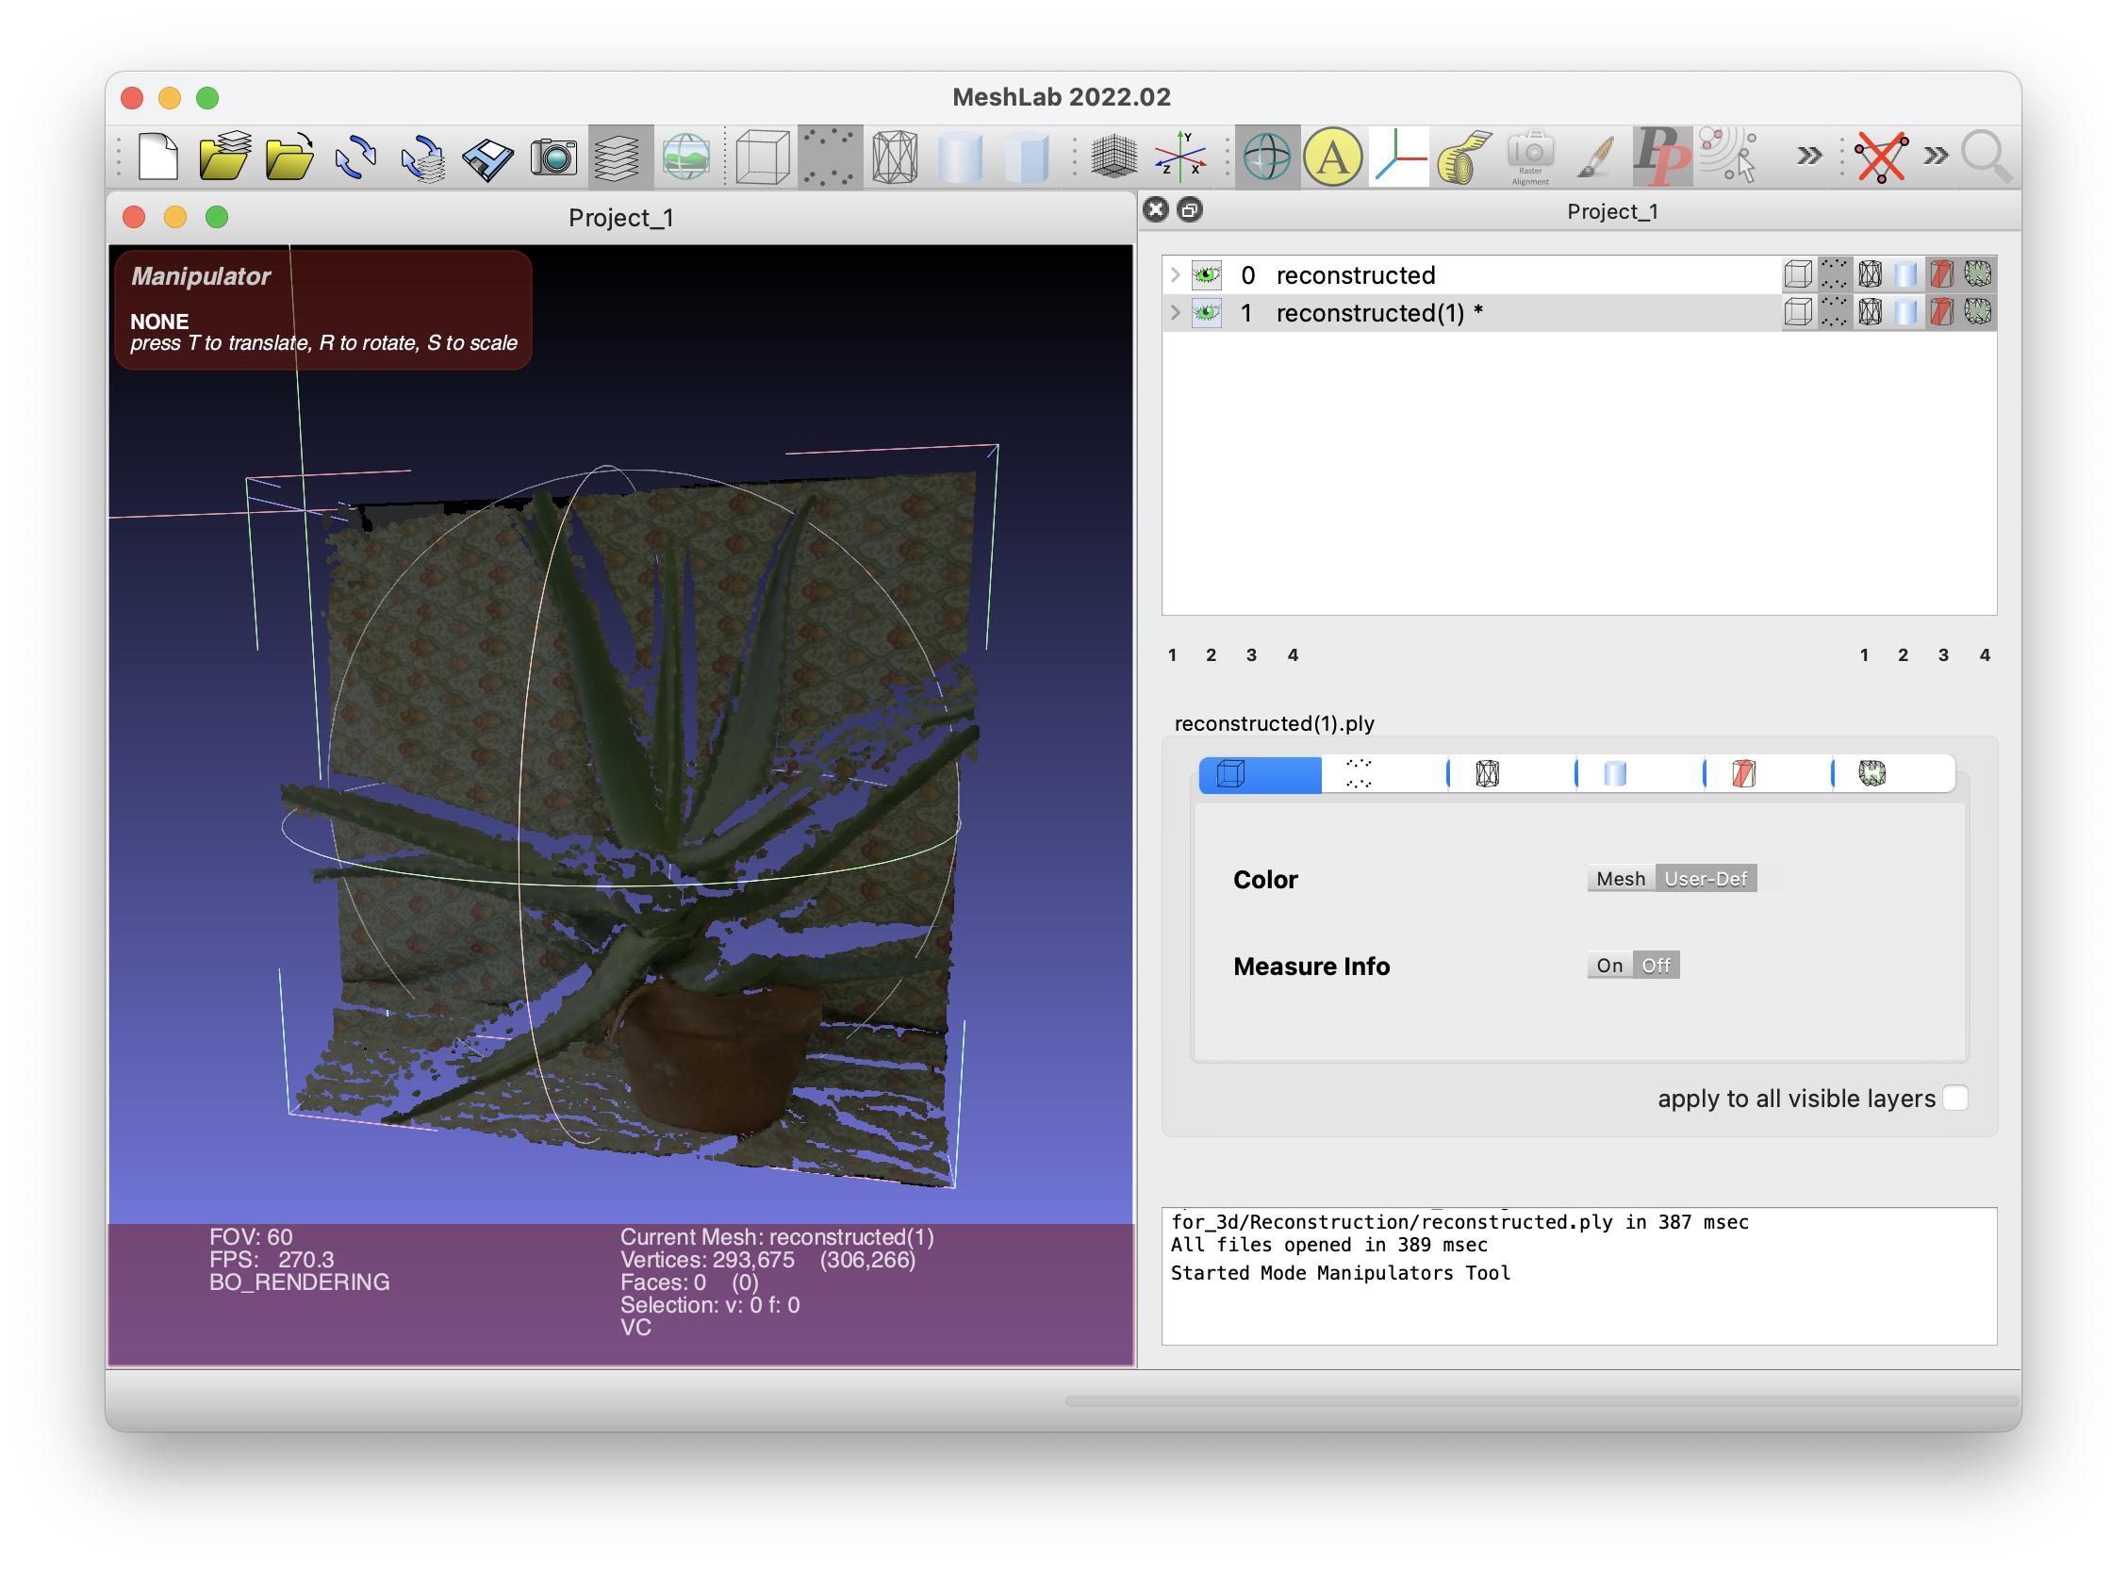Toggle solid fill for layer reconstructed(1)
This screenshot has height=1571, width=2127.
(x=1905, y=312)
